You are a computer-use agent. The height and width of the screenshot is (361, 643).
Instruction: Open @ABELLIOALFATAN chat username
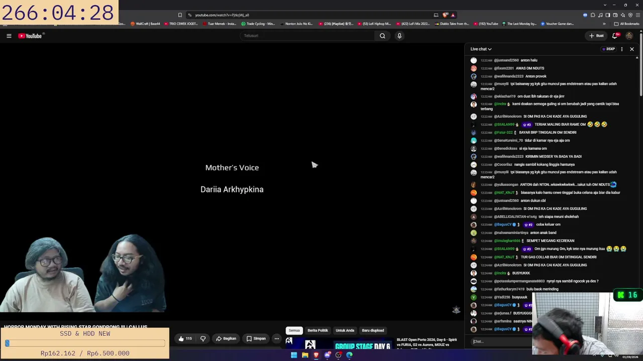tap(515, 217)
